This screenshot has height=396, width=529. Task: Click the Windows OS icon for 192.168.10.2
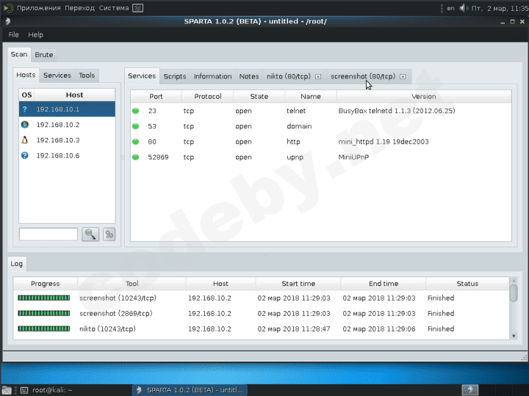tap(26, 125)
